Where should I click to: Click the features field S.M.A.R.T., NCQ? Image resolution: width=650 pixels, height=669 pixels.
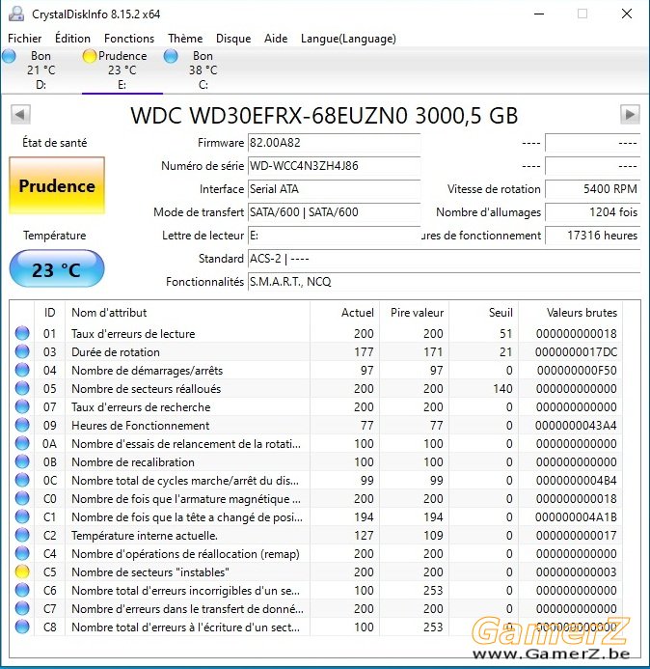click(445, 281)
